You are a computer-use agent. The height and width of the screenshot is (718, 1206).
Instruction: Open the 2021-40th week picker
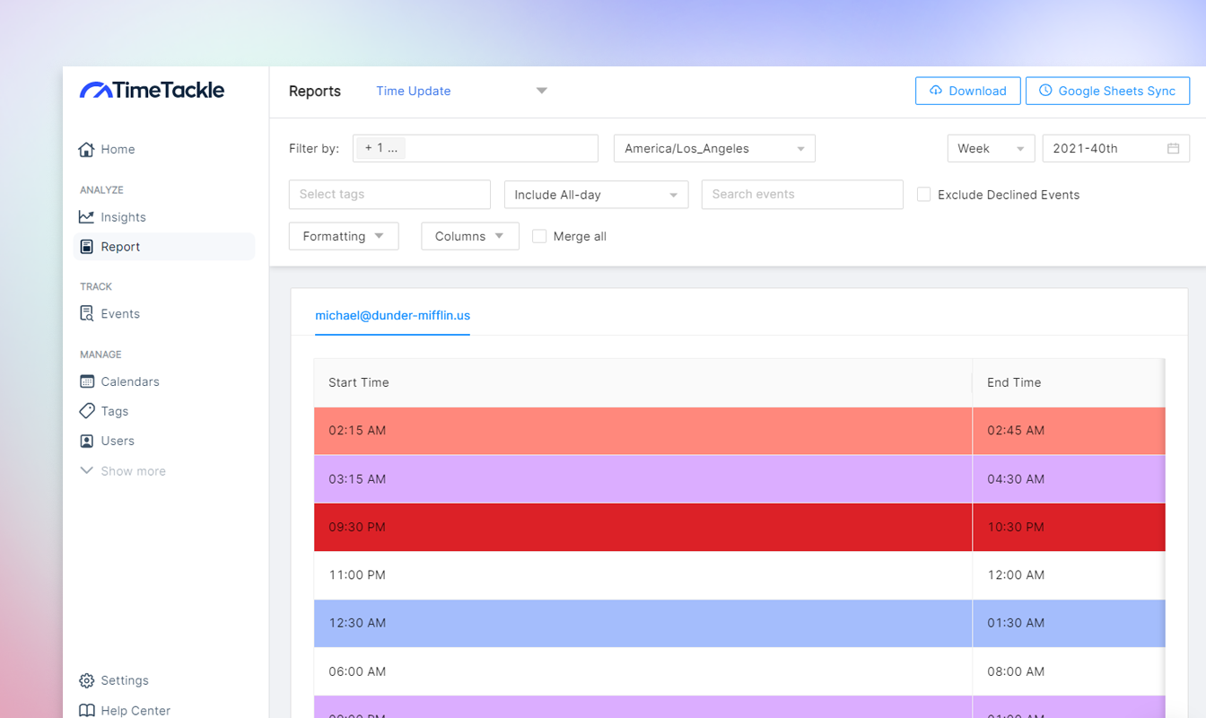pos(1116,148)
